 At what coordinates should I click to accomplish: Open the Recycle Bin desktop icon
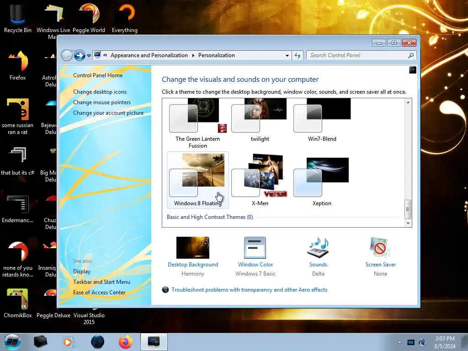pyautogui.click(x=18, y=18)
